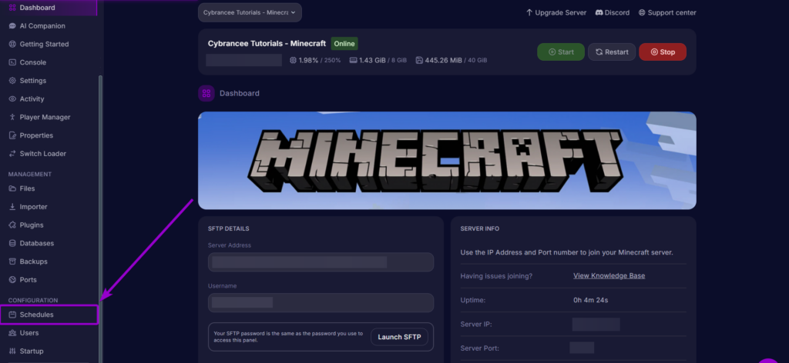Go to the Files menu item
The image size is (789, 363).
[27, 188]
